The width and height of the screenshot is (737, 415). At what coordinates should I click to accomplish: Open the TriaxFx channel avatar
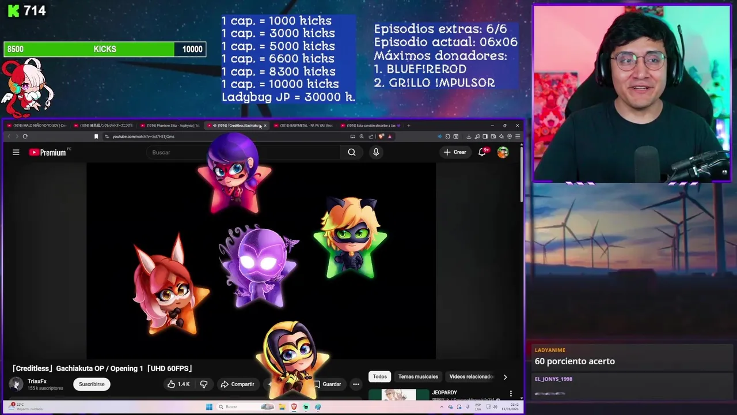coord(16,384)
